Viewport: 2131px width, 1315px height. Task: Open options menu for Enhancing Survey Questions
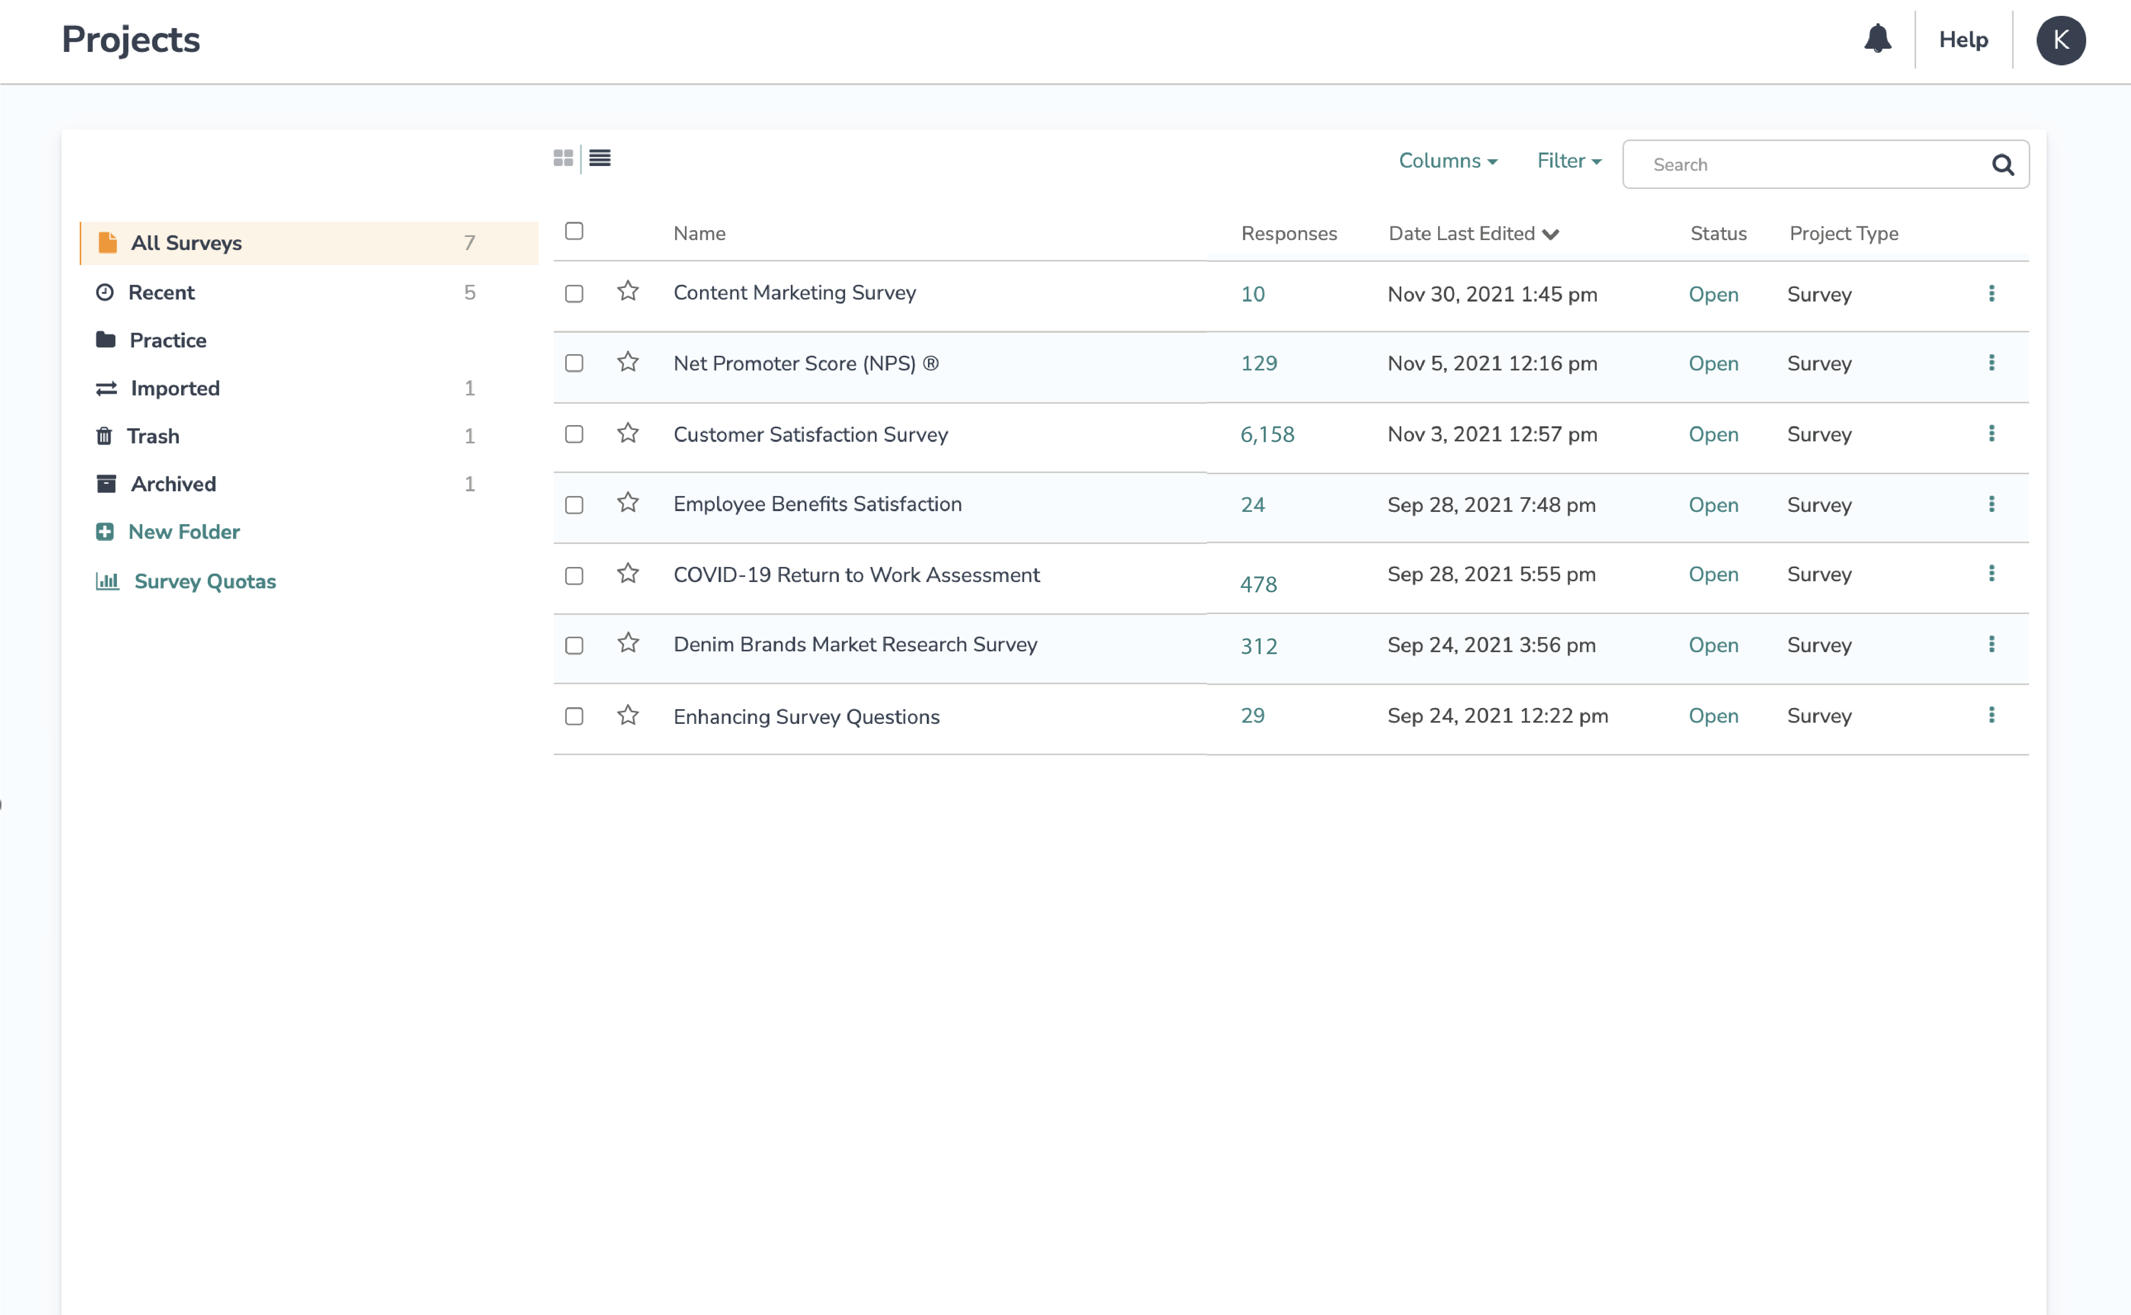click(1991, 715)
